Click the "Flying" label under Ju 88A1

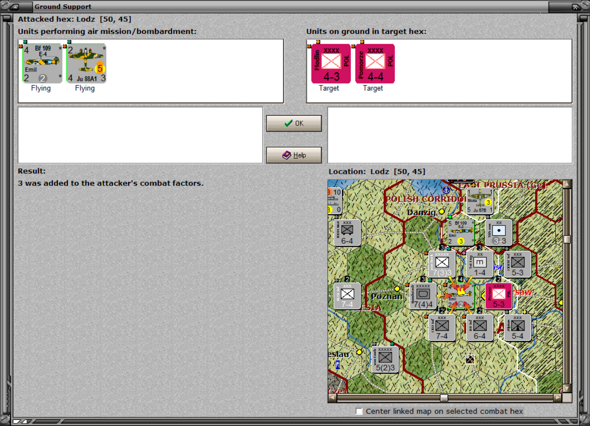(85, 88)
